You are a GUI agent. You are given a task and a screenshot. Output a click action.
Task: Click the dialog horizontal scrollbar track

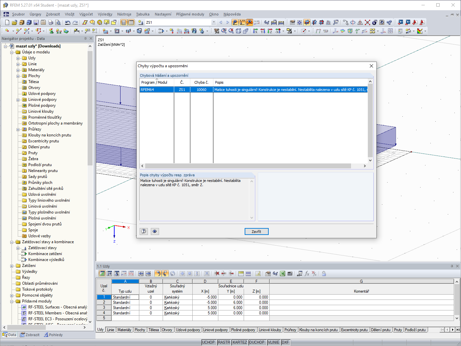click(x=254, y=166)
